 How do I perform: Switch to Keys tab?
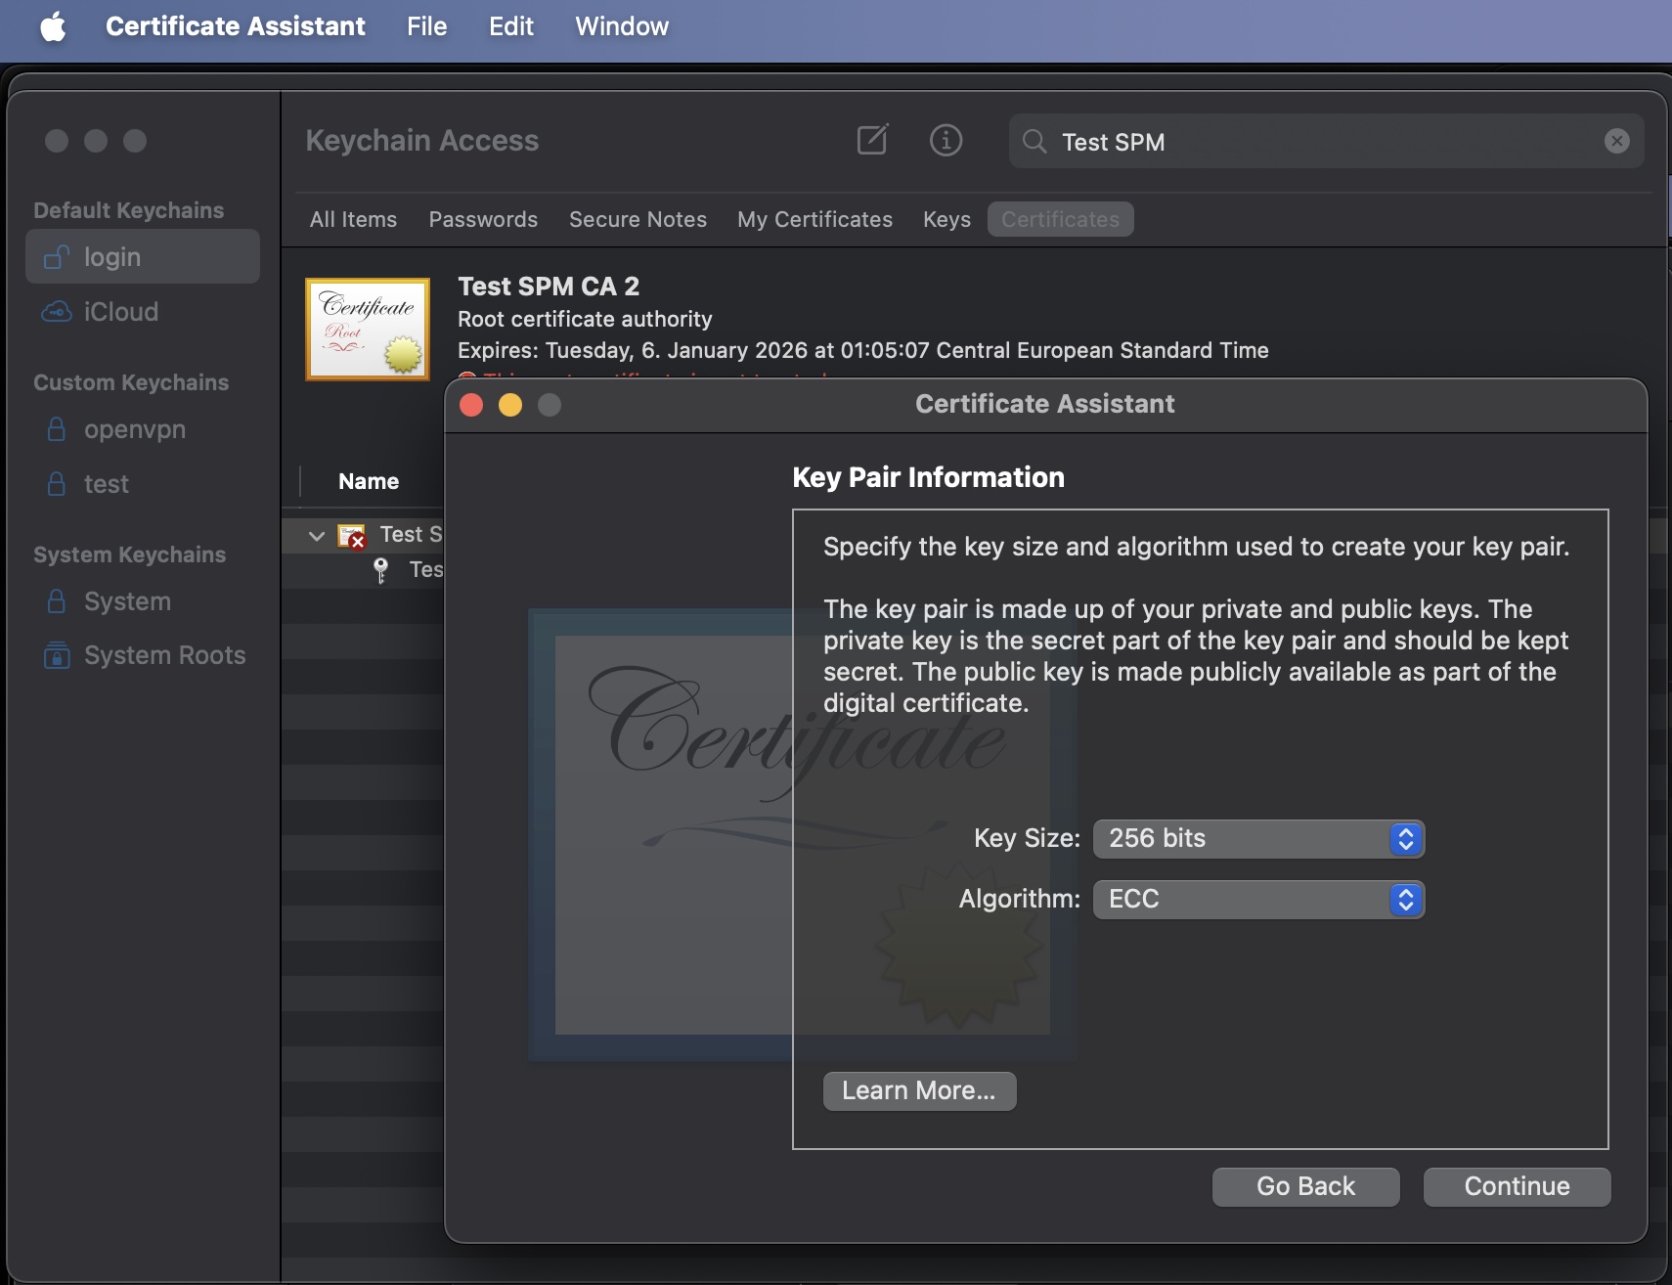click(946, 219)
